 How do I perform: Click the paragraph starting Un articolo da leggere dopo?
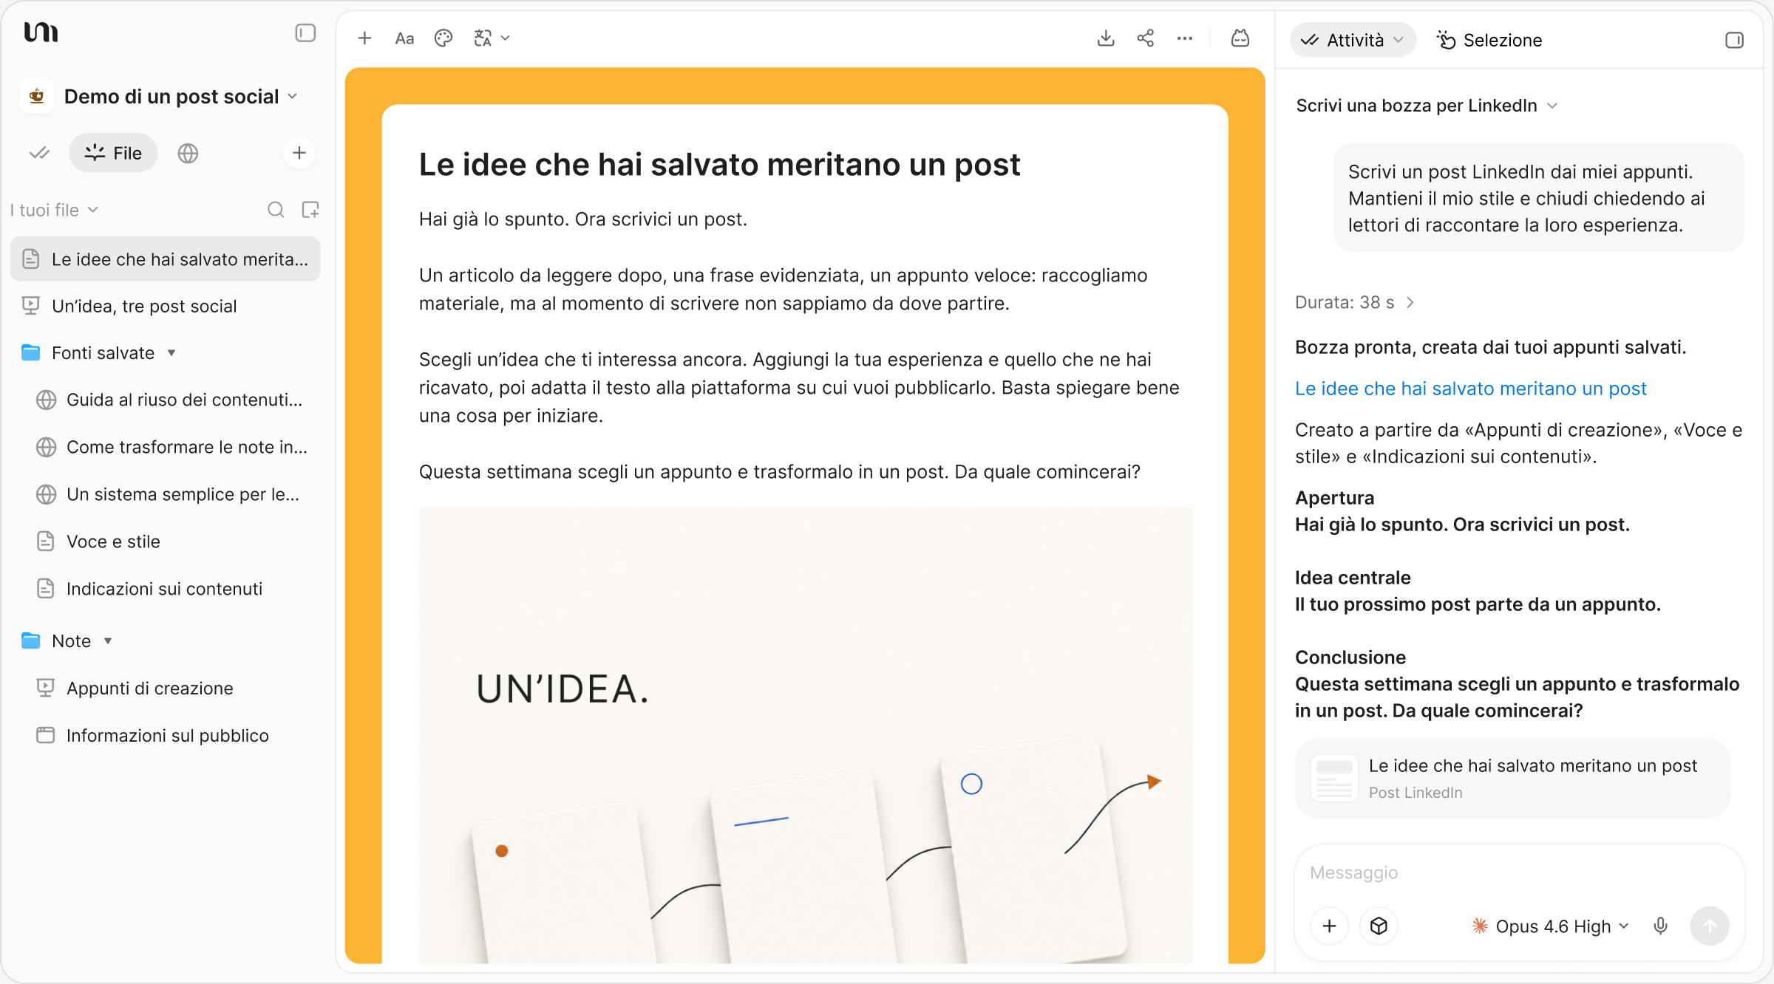pyautogui.click(x=784, y=289)
